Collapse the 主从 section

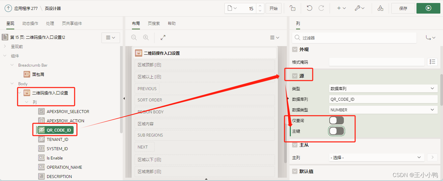click(295, 145)
